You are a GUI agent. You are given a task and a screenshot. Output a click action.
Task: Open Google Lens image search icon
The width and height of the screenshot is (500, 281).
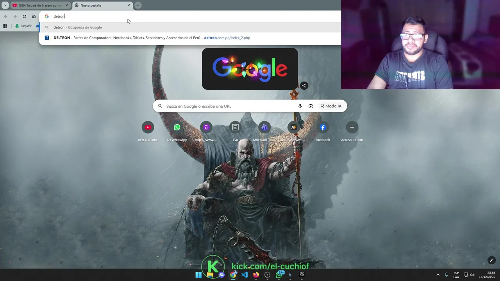pos(311,106)
